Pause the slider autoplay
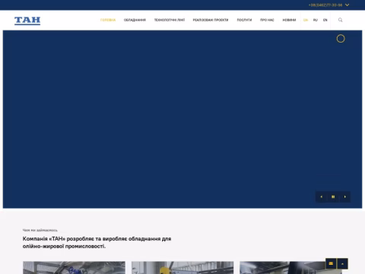This screenshot has height=274, width=365. [x=333, y=196]
